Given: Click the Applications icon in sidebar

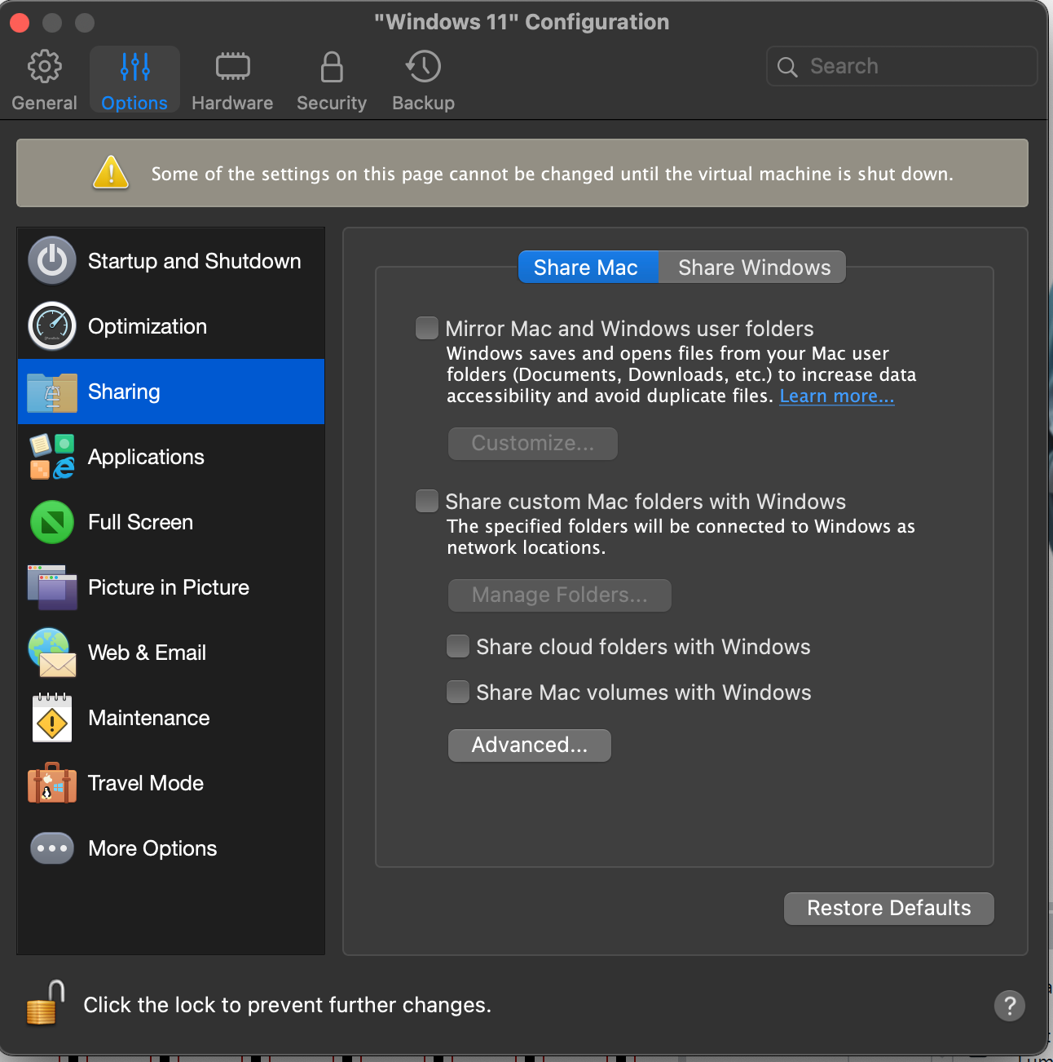Looking at the screenshot, I should (52, 457).
